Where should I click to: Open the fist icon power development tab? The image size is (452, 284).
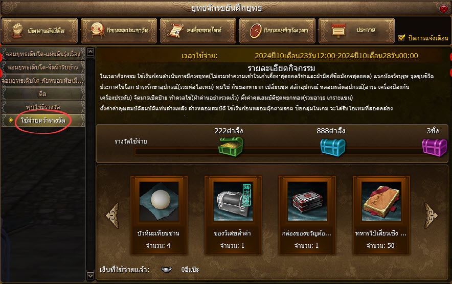pos(40,31)
